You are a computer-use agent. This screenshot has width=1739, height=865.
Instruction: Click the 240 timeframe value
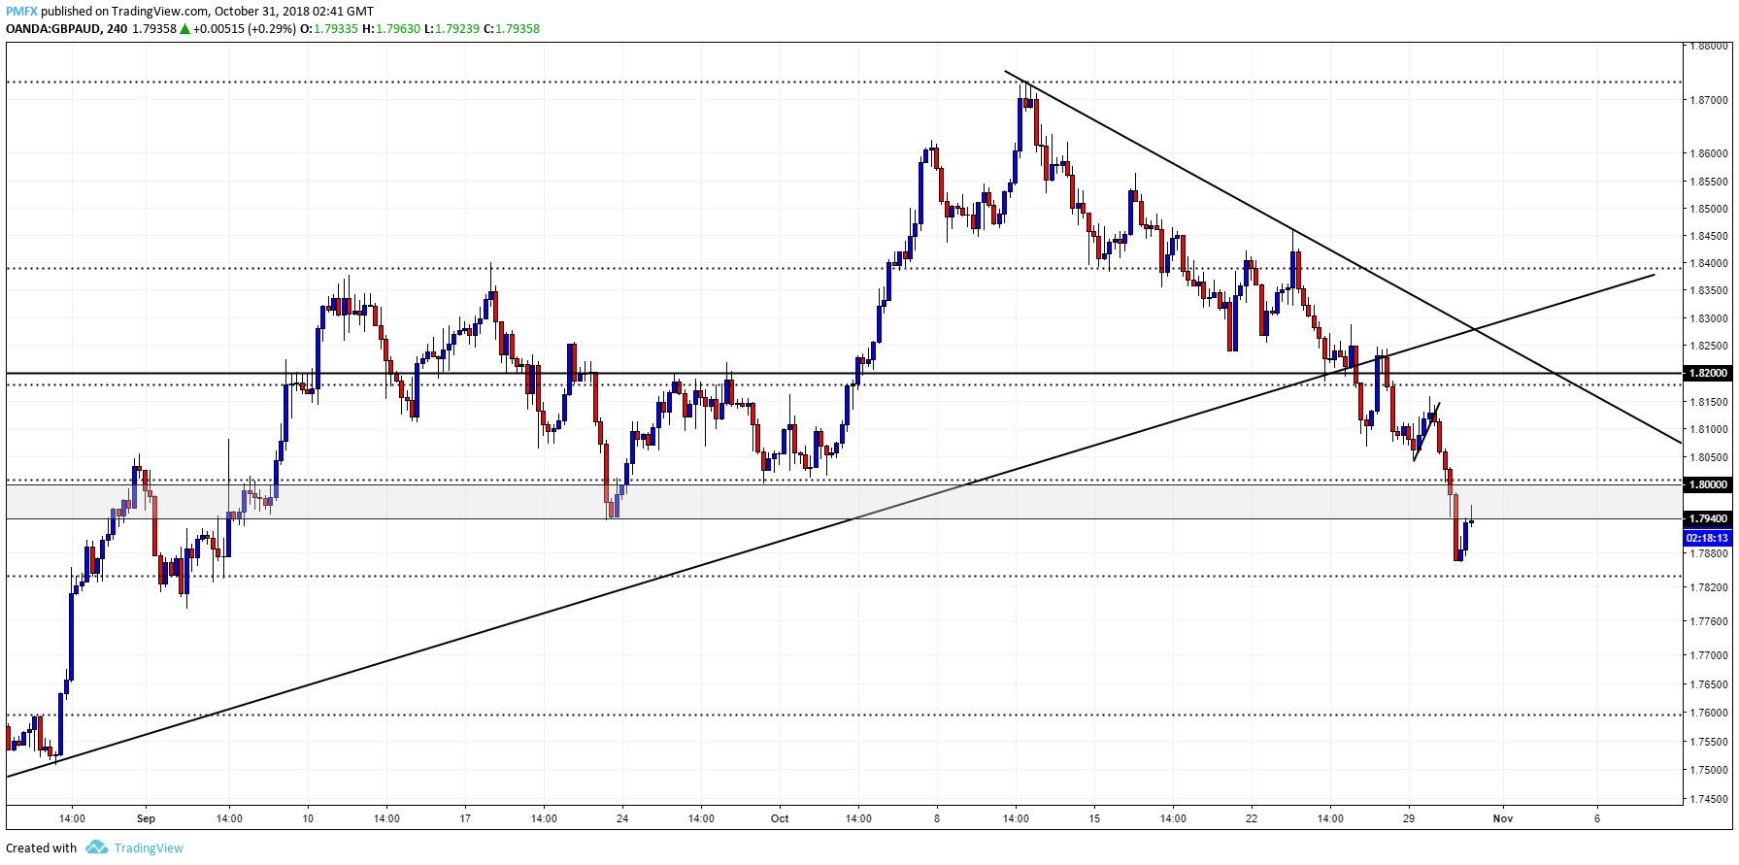pos(117,28)
